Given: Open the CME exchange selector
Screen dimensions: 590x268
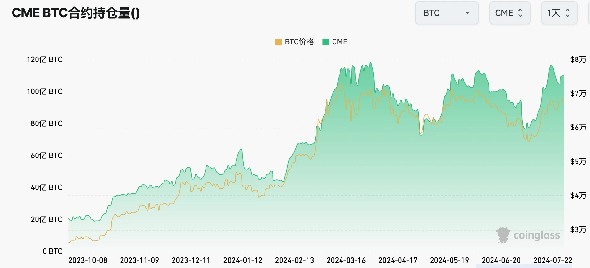Looking at the screenshot, I should click(x=510, y=13).
